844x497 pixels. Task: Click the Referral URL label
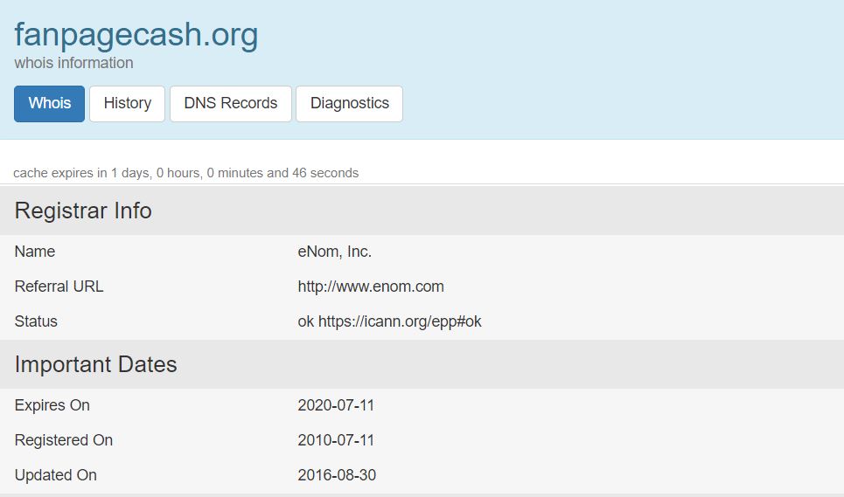59,286
